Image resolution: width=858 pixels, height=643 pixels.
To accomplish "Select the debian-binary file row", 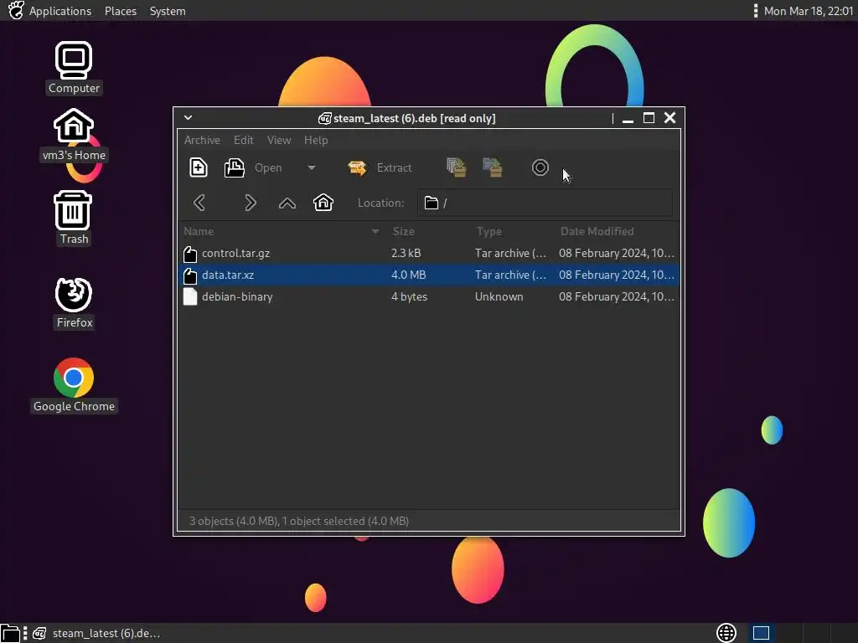I will pyautogui.click(x=429, y=297).
